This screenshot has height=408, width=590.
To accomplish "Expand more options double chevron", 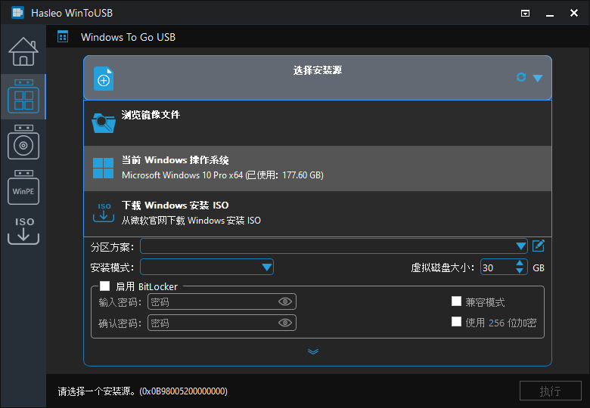I will click(x=313, y=351).
